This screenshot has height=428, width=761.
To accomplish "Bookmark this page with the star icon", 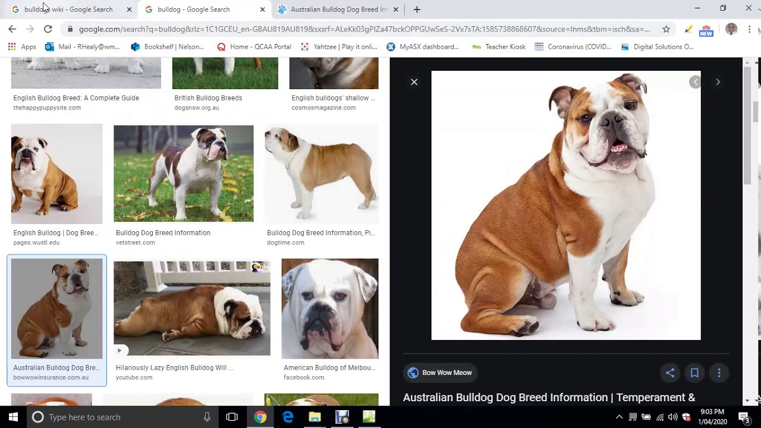I will 666,29.
